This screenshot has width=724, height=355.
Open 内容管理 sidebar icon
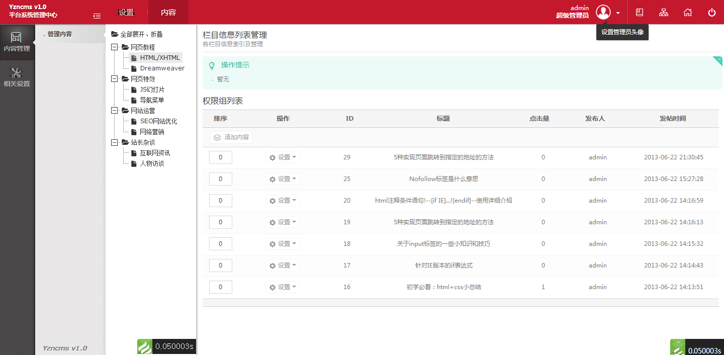(x=17, y=42)
